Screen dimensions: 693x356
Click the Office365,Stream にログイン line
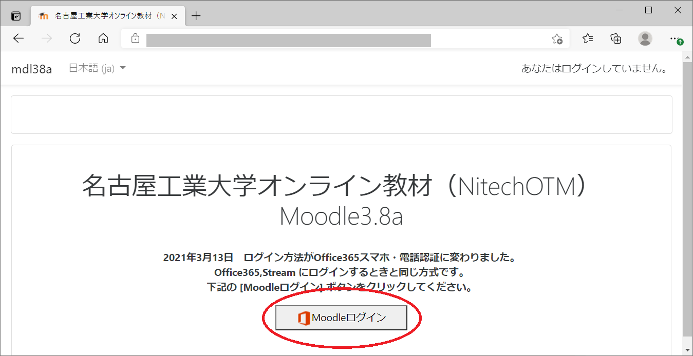point(340,272)
